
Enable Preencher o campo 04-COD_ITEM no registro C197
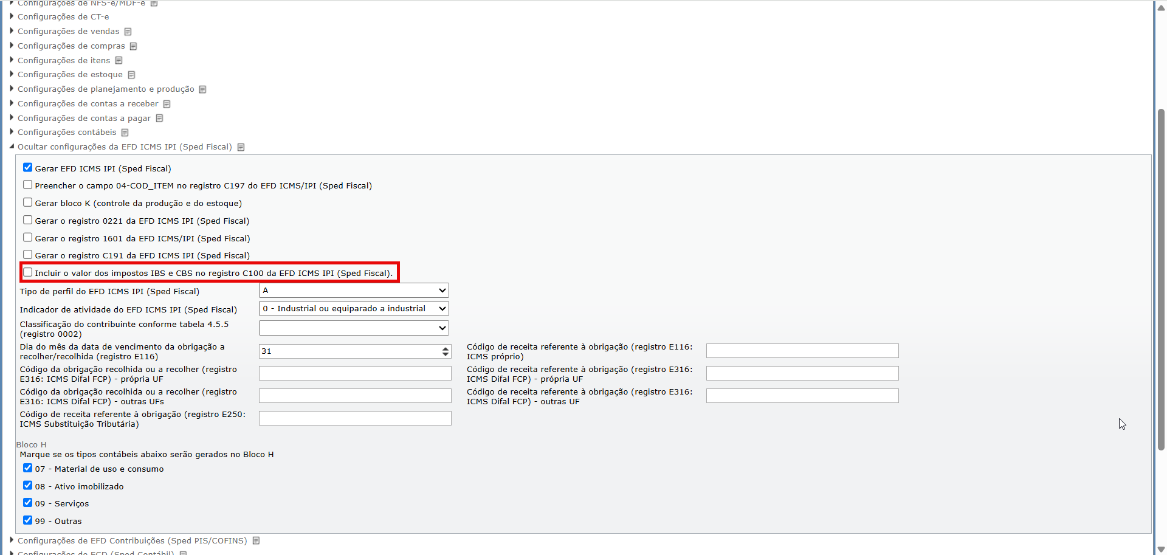(27, 185)
